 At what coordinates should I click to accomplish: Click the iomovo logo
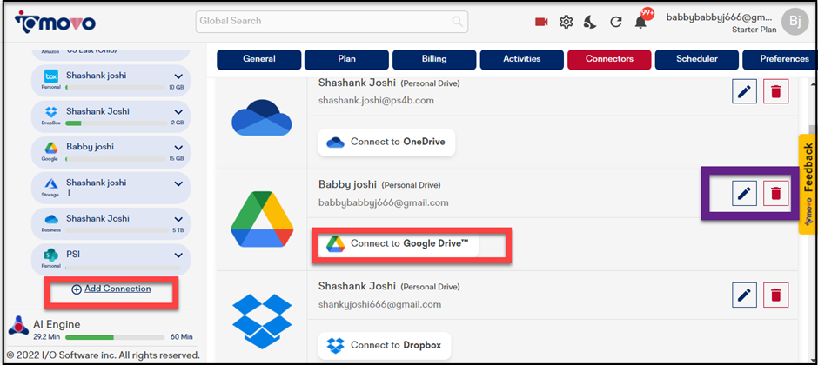click(55, 22)
